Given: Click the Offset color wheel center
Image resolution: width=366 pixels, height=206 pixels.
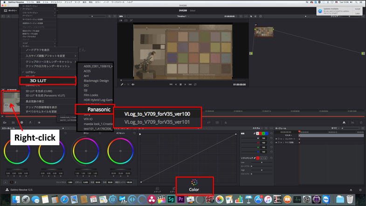Looking at the screenshot, I should (x=120, y=151).
